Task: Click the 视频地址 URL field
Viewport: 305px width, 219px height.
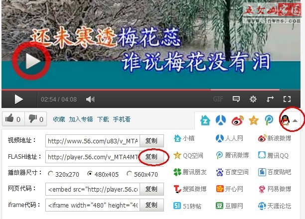Action: (93, 141)
